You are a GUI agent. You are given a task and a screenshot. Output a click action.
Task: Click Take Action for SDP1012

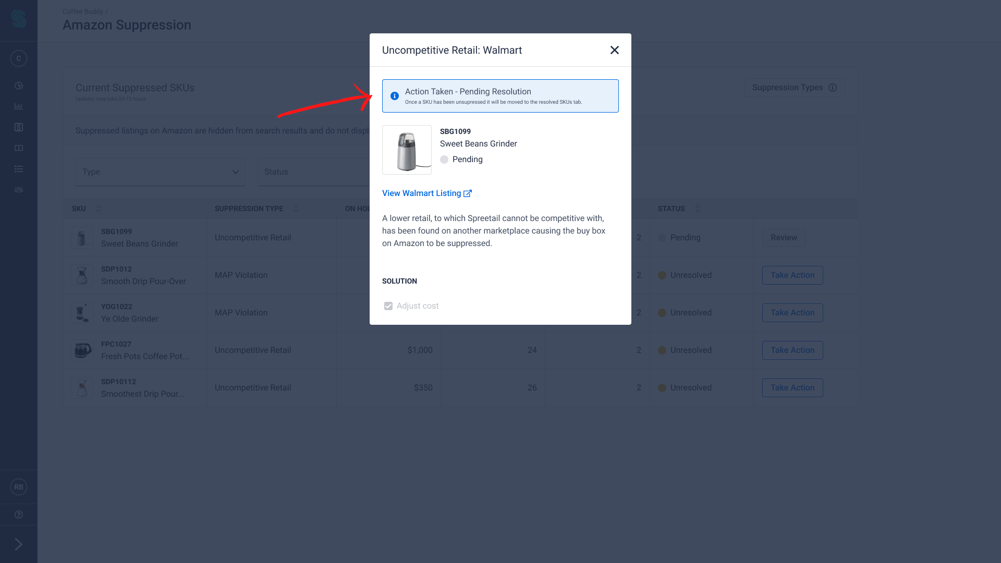pos(792,275)
